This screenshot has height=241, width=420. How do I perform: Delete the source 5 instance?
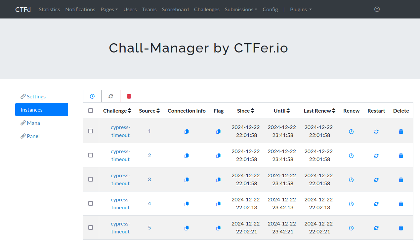tap(401, 228)
